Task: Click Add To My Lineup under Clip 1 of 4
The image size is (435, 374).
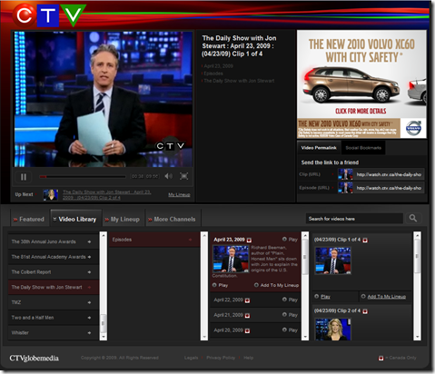Action: tap(383, 297)
